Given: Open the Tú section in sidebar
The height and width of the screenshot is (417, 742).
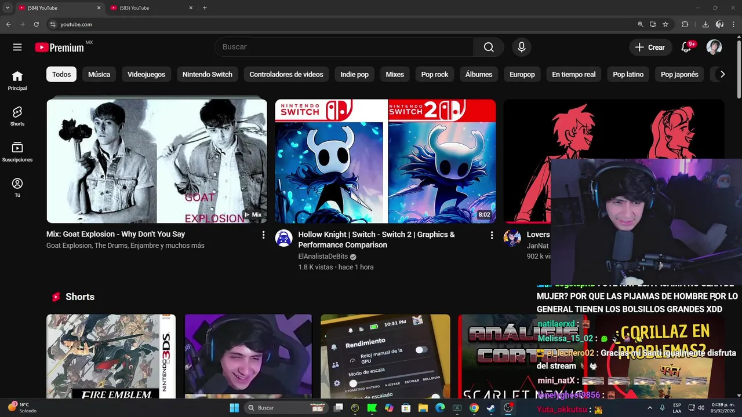Looking at the screenshot, I should pyautogui.click(x=17, y=187).
